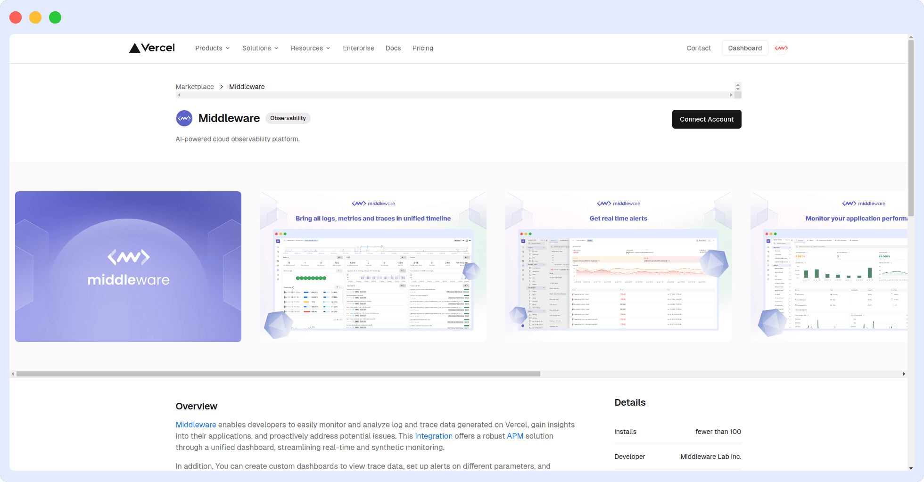Click the Integration hyperlink in the description
This screenshot has width=924, height=482.
(x=434, y=436)
